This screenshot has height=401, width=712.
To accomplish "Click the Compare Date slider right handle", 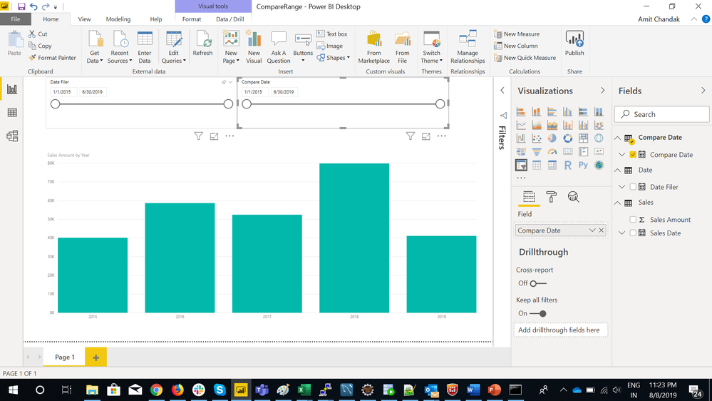I will pos(440,104).
